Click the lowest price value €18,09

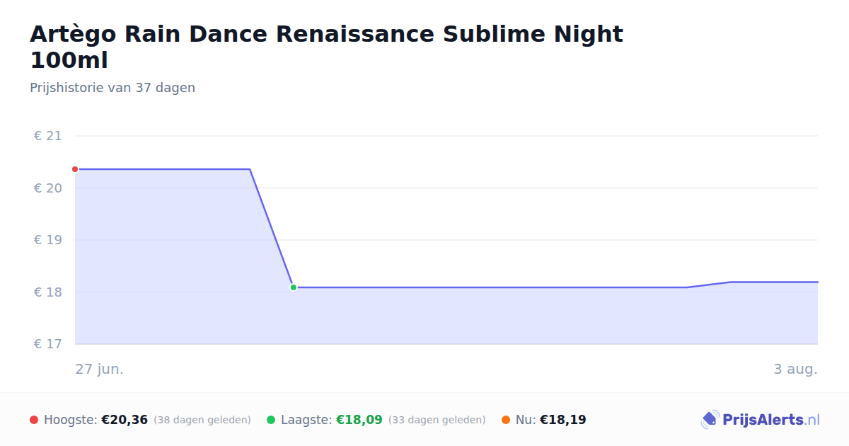pyautogui.click(x=359, y=420)
